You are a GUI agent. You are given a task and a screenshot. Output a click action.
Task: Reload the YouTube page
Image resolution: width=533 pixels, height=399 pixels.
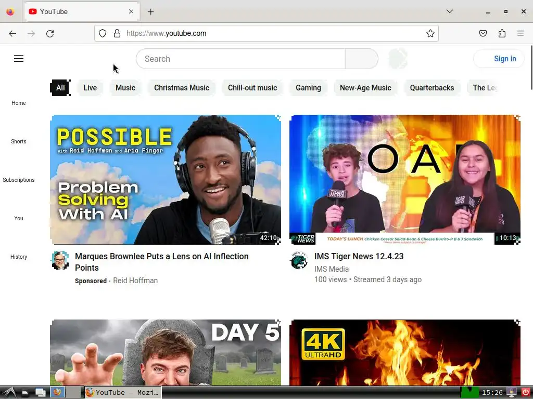pos(50,33)
